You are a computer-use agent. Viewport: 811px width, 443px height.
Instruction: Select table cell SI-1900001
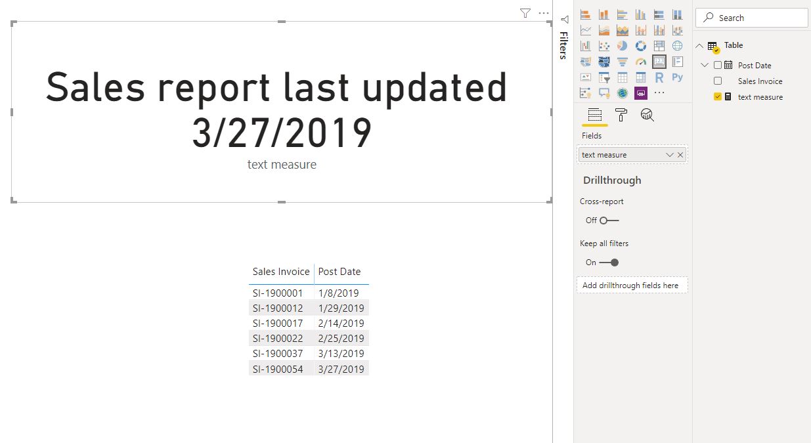(278, 293)
